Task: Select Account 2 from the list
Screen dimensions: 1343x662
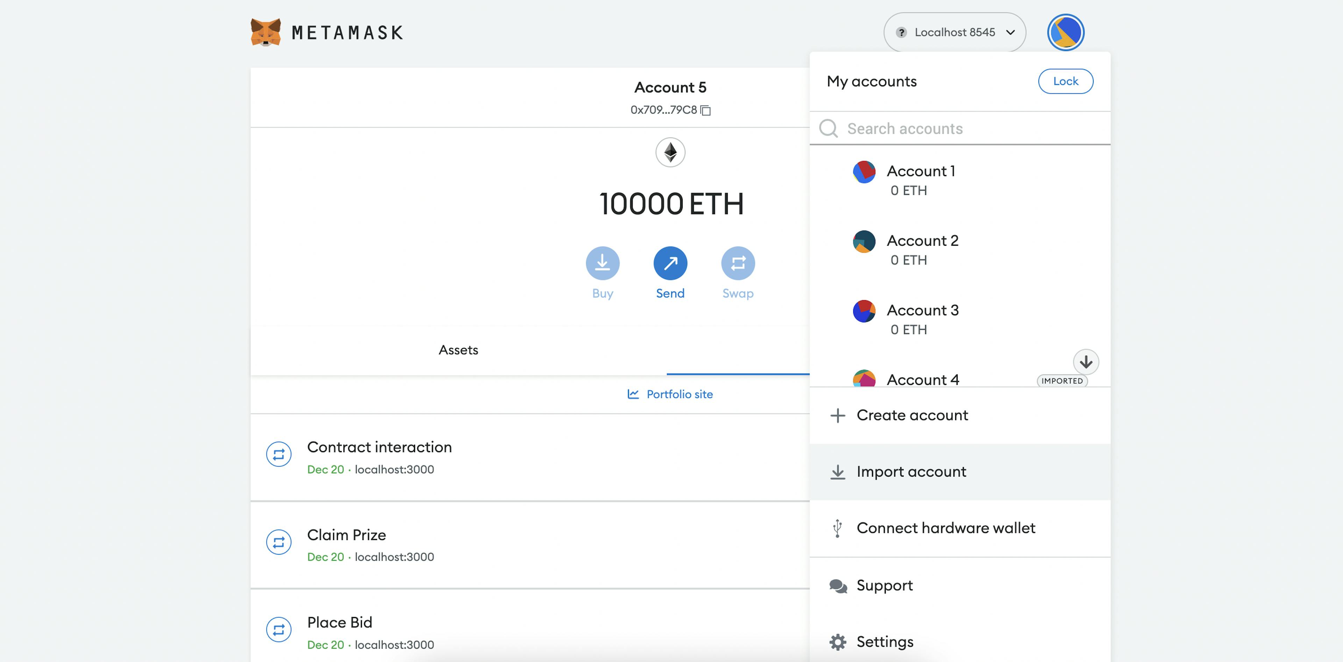Action: tap(960, 250)
